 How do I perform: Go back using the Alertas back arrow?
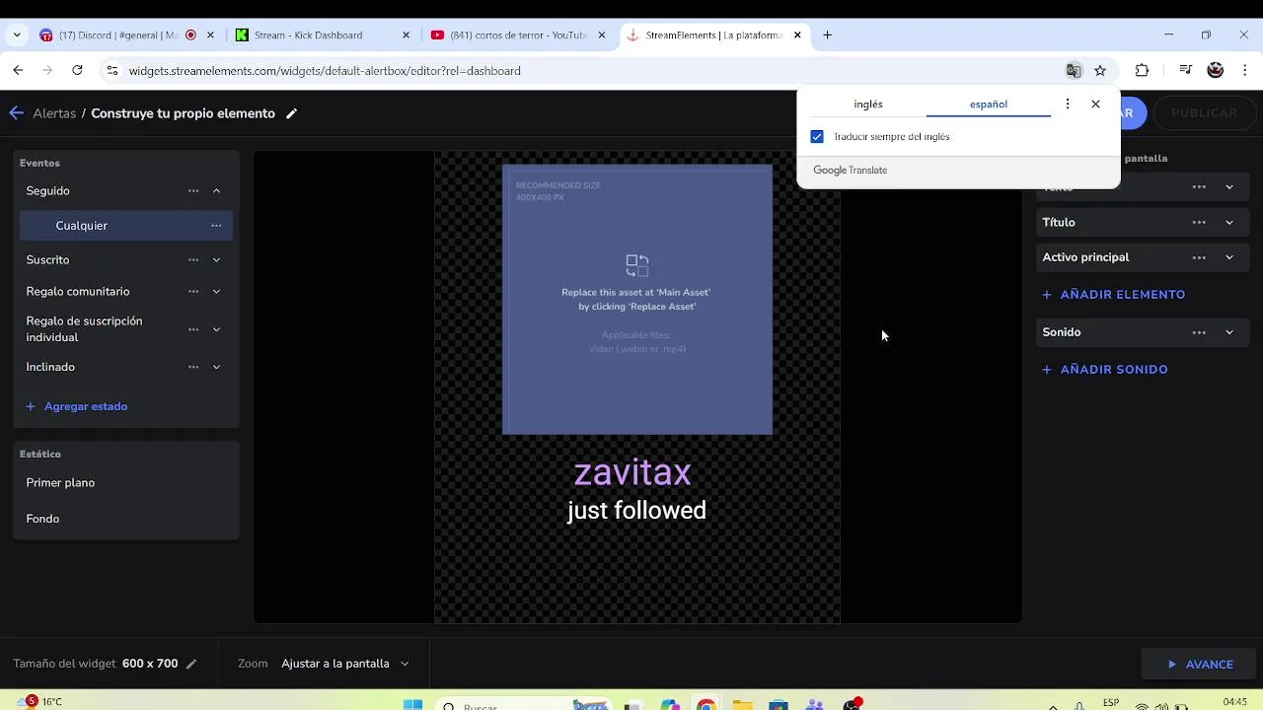pos(16,113)
